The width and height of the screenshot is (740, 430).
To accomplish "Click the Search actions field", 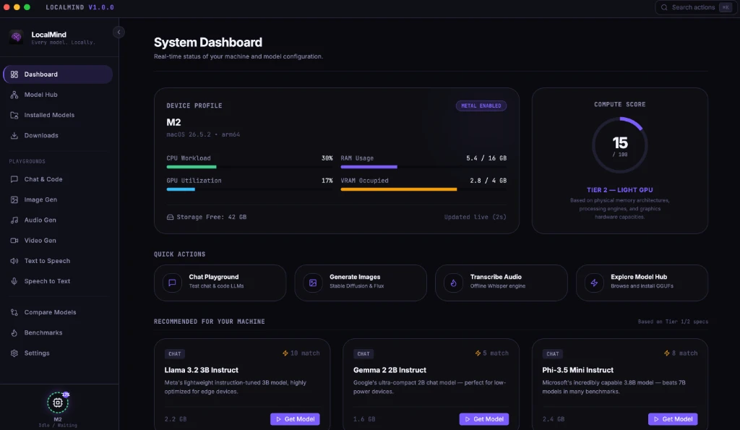I will pos(694,7).
